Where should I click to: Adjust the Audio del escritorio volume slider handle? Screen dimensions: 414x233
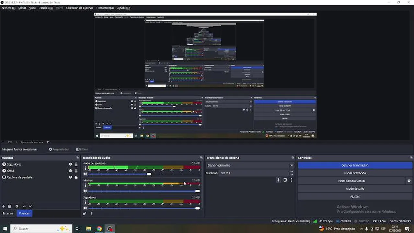(149, 174)
